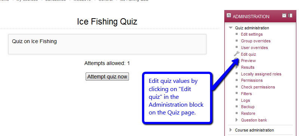Start the quiz with Attempt quiz now
This screenshot has width=299, height=136.
click(x=107, y=77)
